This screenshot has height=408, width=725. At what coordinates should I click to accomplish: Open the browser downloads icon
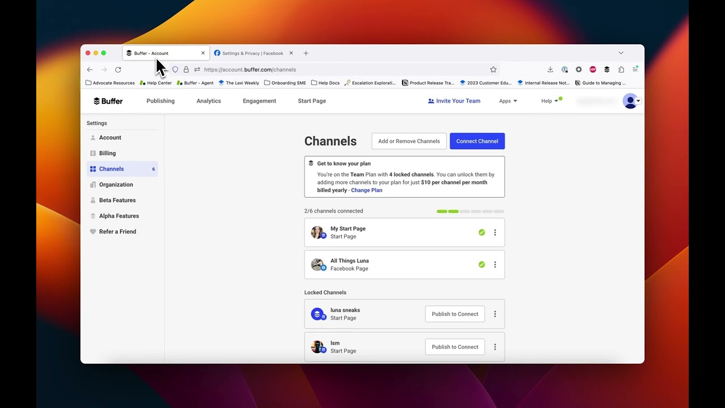coord(550,70)
